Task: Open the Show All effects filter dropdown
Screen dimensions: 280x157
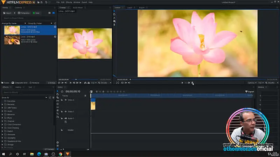Action: (24, 98)
